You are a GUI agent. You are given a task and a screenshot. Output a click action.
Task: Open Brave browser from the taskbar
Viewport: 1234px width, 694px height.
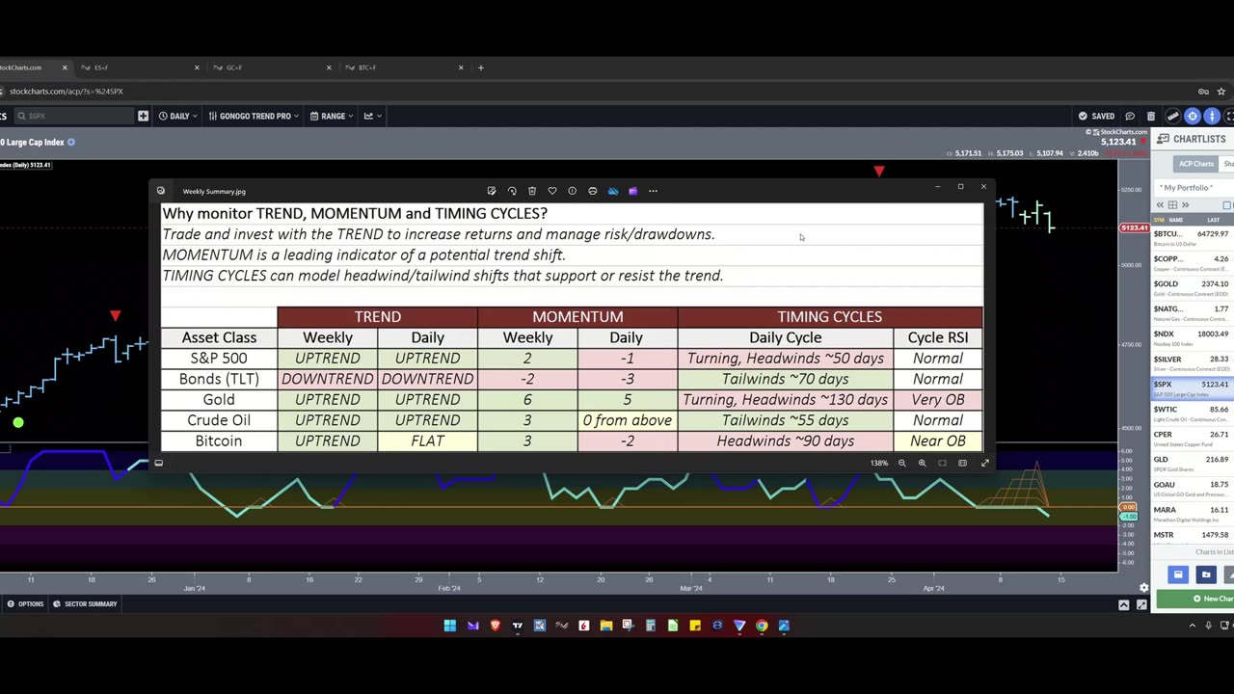[x=496, y=626]
